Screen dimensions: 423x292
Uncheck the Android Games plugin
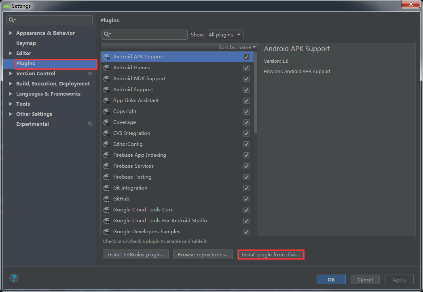[x=246, y=68]
